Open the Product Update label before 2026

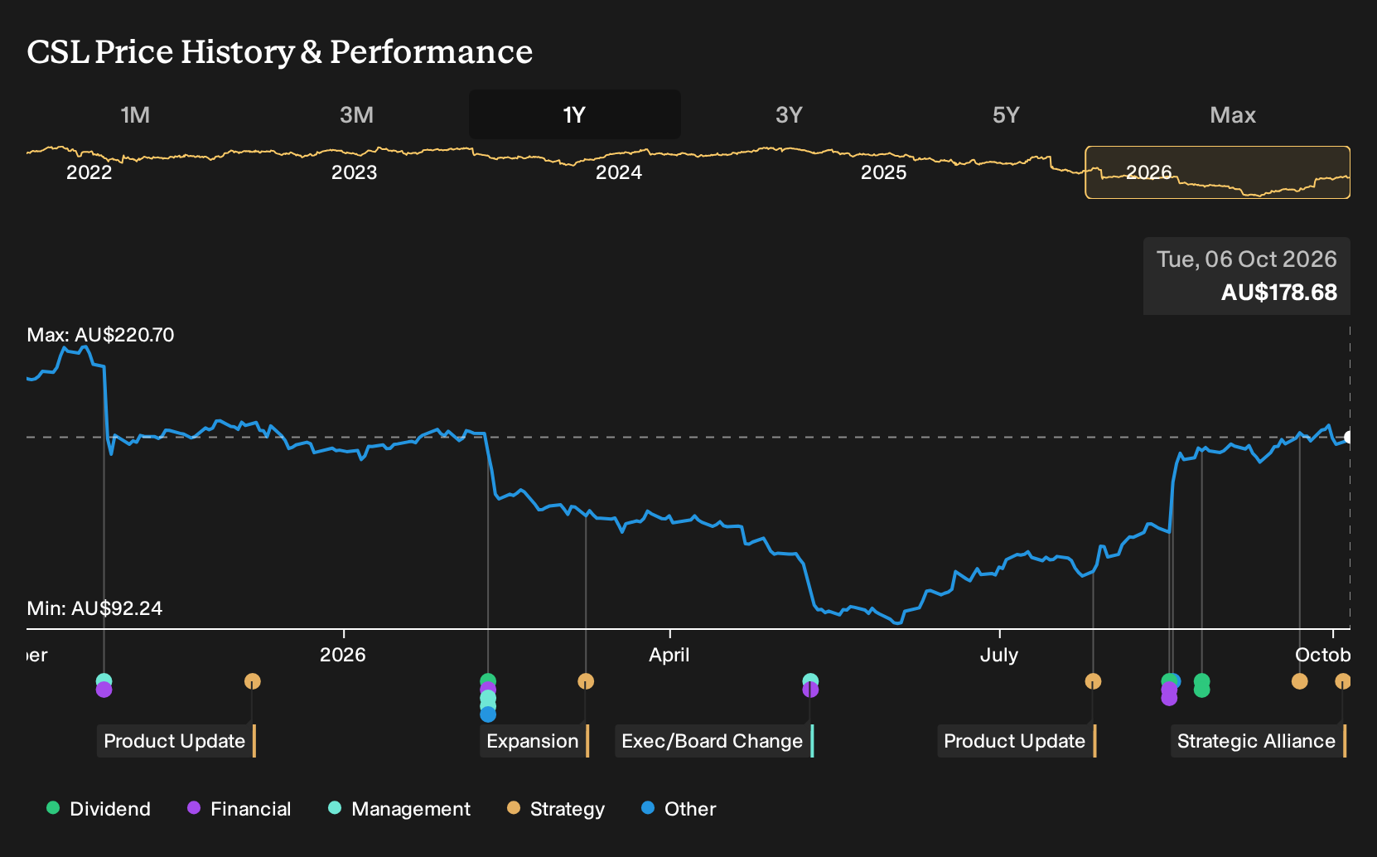176,741
